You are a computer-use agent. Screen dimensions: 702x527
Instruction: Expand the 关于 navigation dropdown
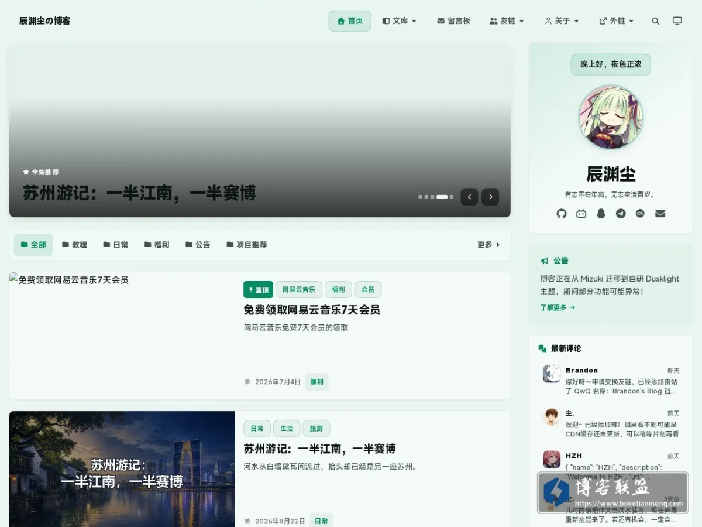[562, 21]
